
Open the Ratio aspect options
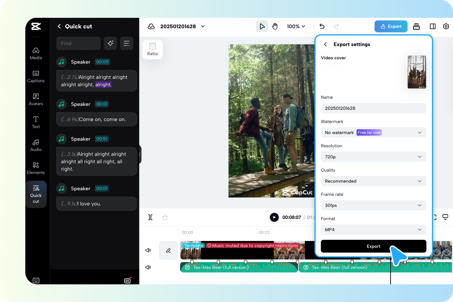pos(153,49)
